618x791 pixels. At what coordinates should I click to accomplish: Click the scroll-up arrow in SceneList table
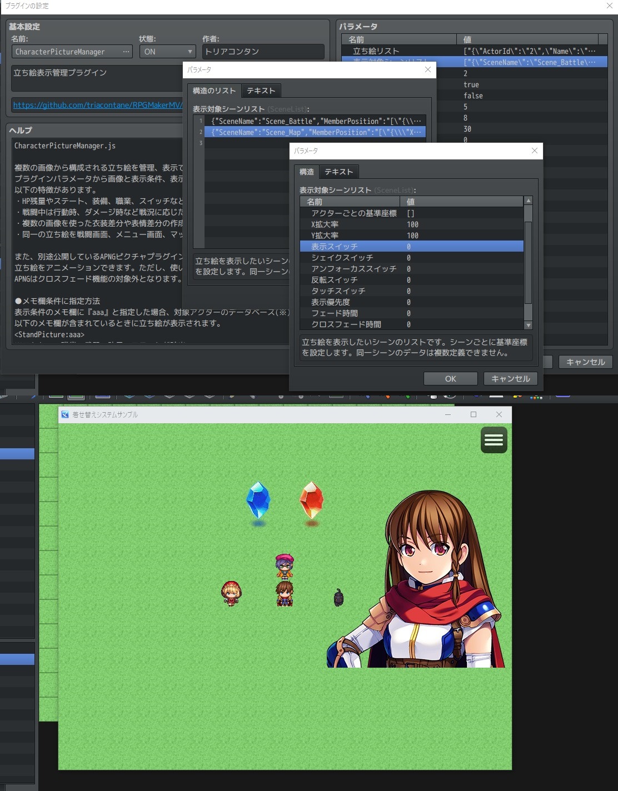coord(528,201)
